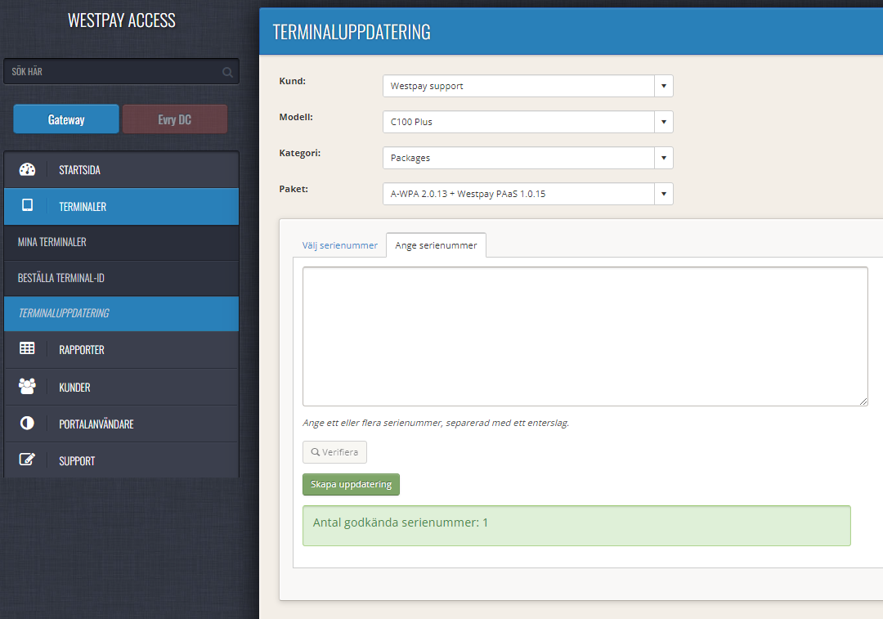Click the Support edit pencil icon
Image resolution: width=883 pixels, height=619 pixels.
27,460
